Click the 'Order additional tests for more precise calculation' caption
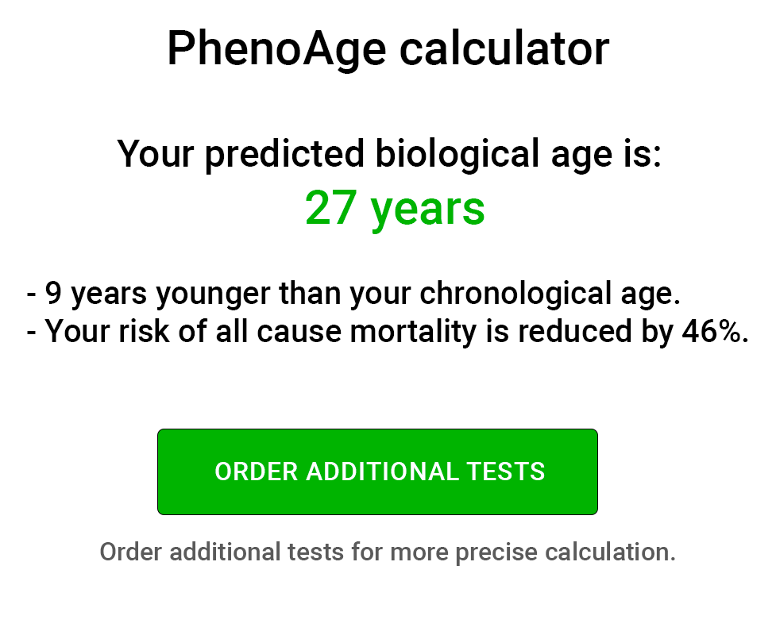The width and height of the screenshot is (776, 635). (x=388, y=552)
